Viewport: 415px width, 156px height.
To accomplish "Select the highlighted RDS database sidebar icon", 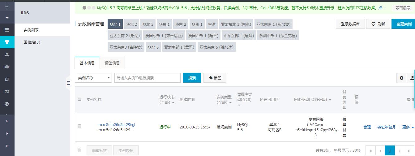I will (7, 42).
